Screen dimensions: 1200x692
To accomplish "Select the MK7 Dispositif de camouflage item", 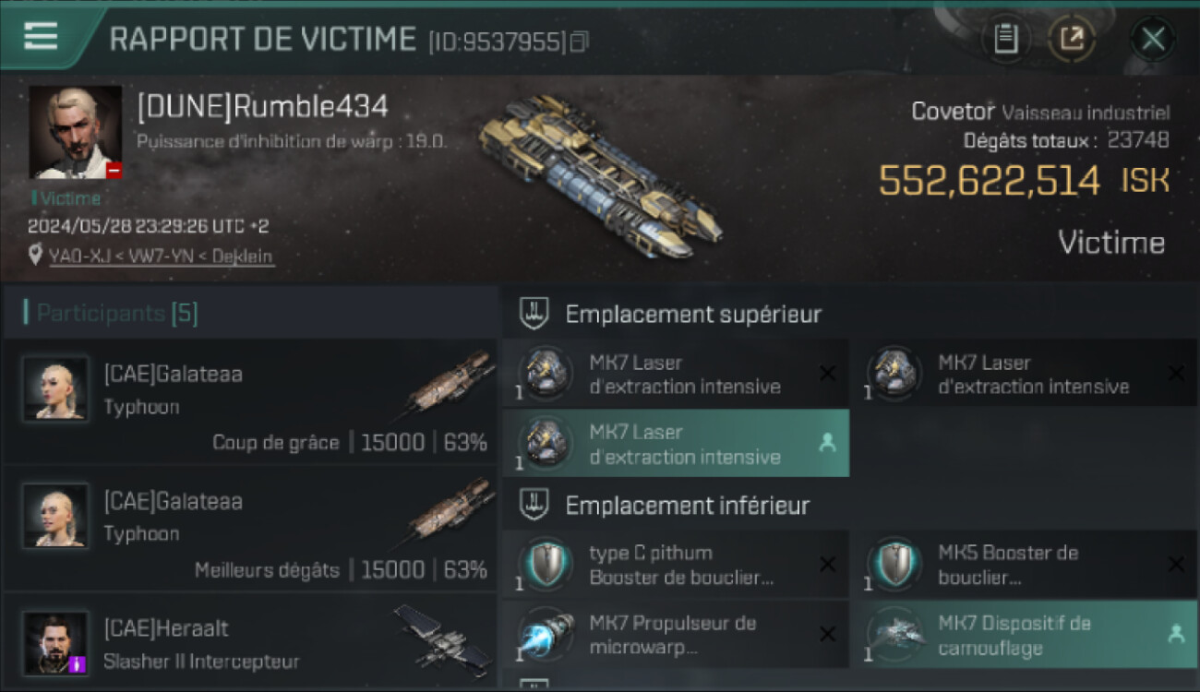I will (1023, 635).
